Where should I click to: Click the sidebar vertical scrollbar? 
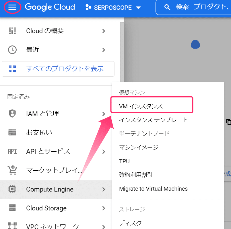click(122, 52)
